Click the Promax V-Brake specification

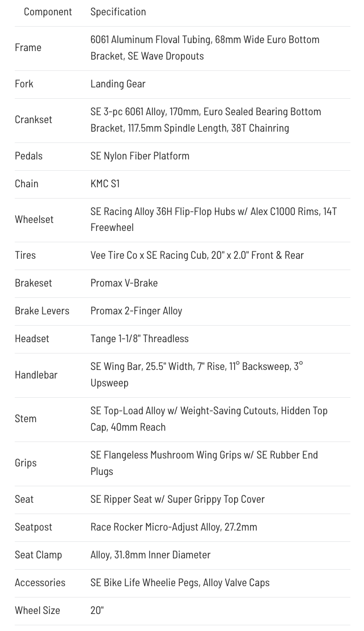tap(124, 283)
